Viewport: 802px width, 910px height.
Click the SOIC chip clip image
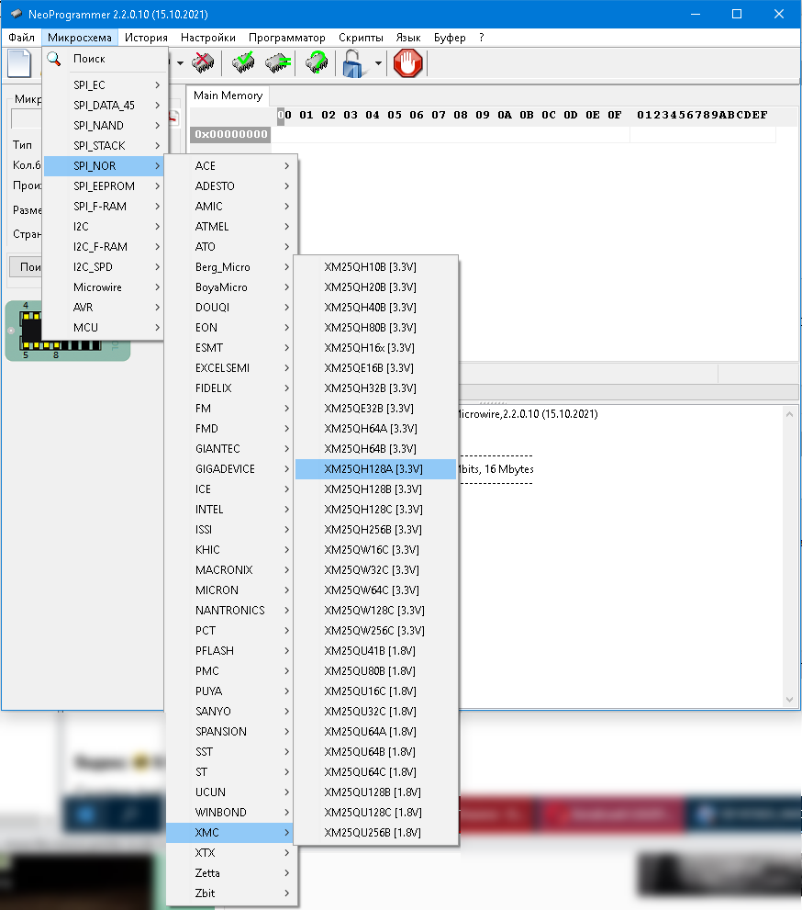tap(68, 331)
